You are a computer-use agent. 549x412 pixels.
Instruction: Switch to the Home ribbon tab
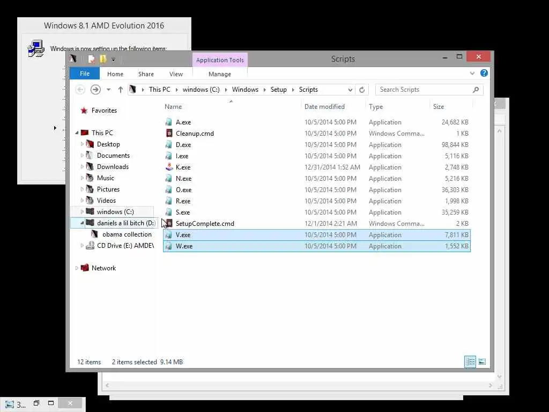[x=115, y=74]
